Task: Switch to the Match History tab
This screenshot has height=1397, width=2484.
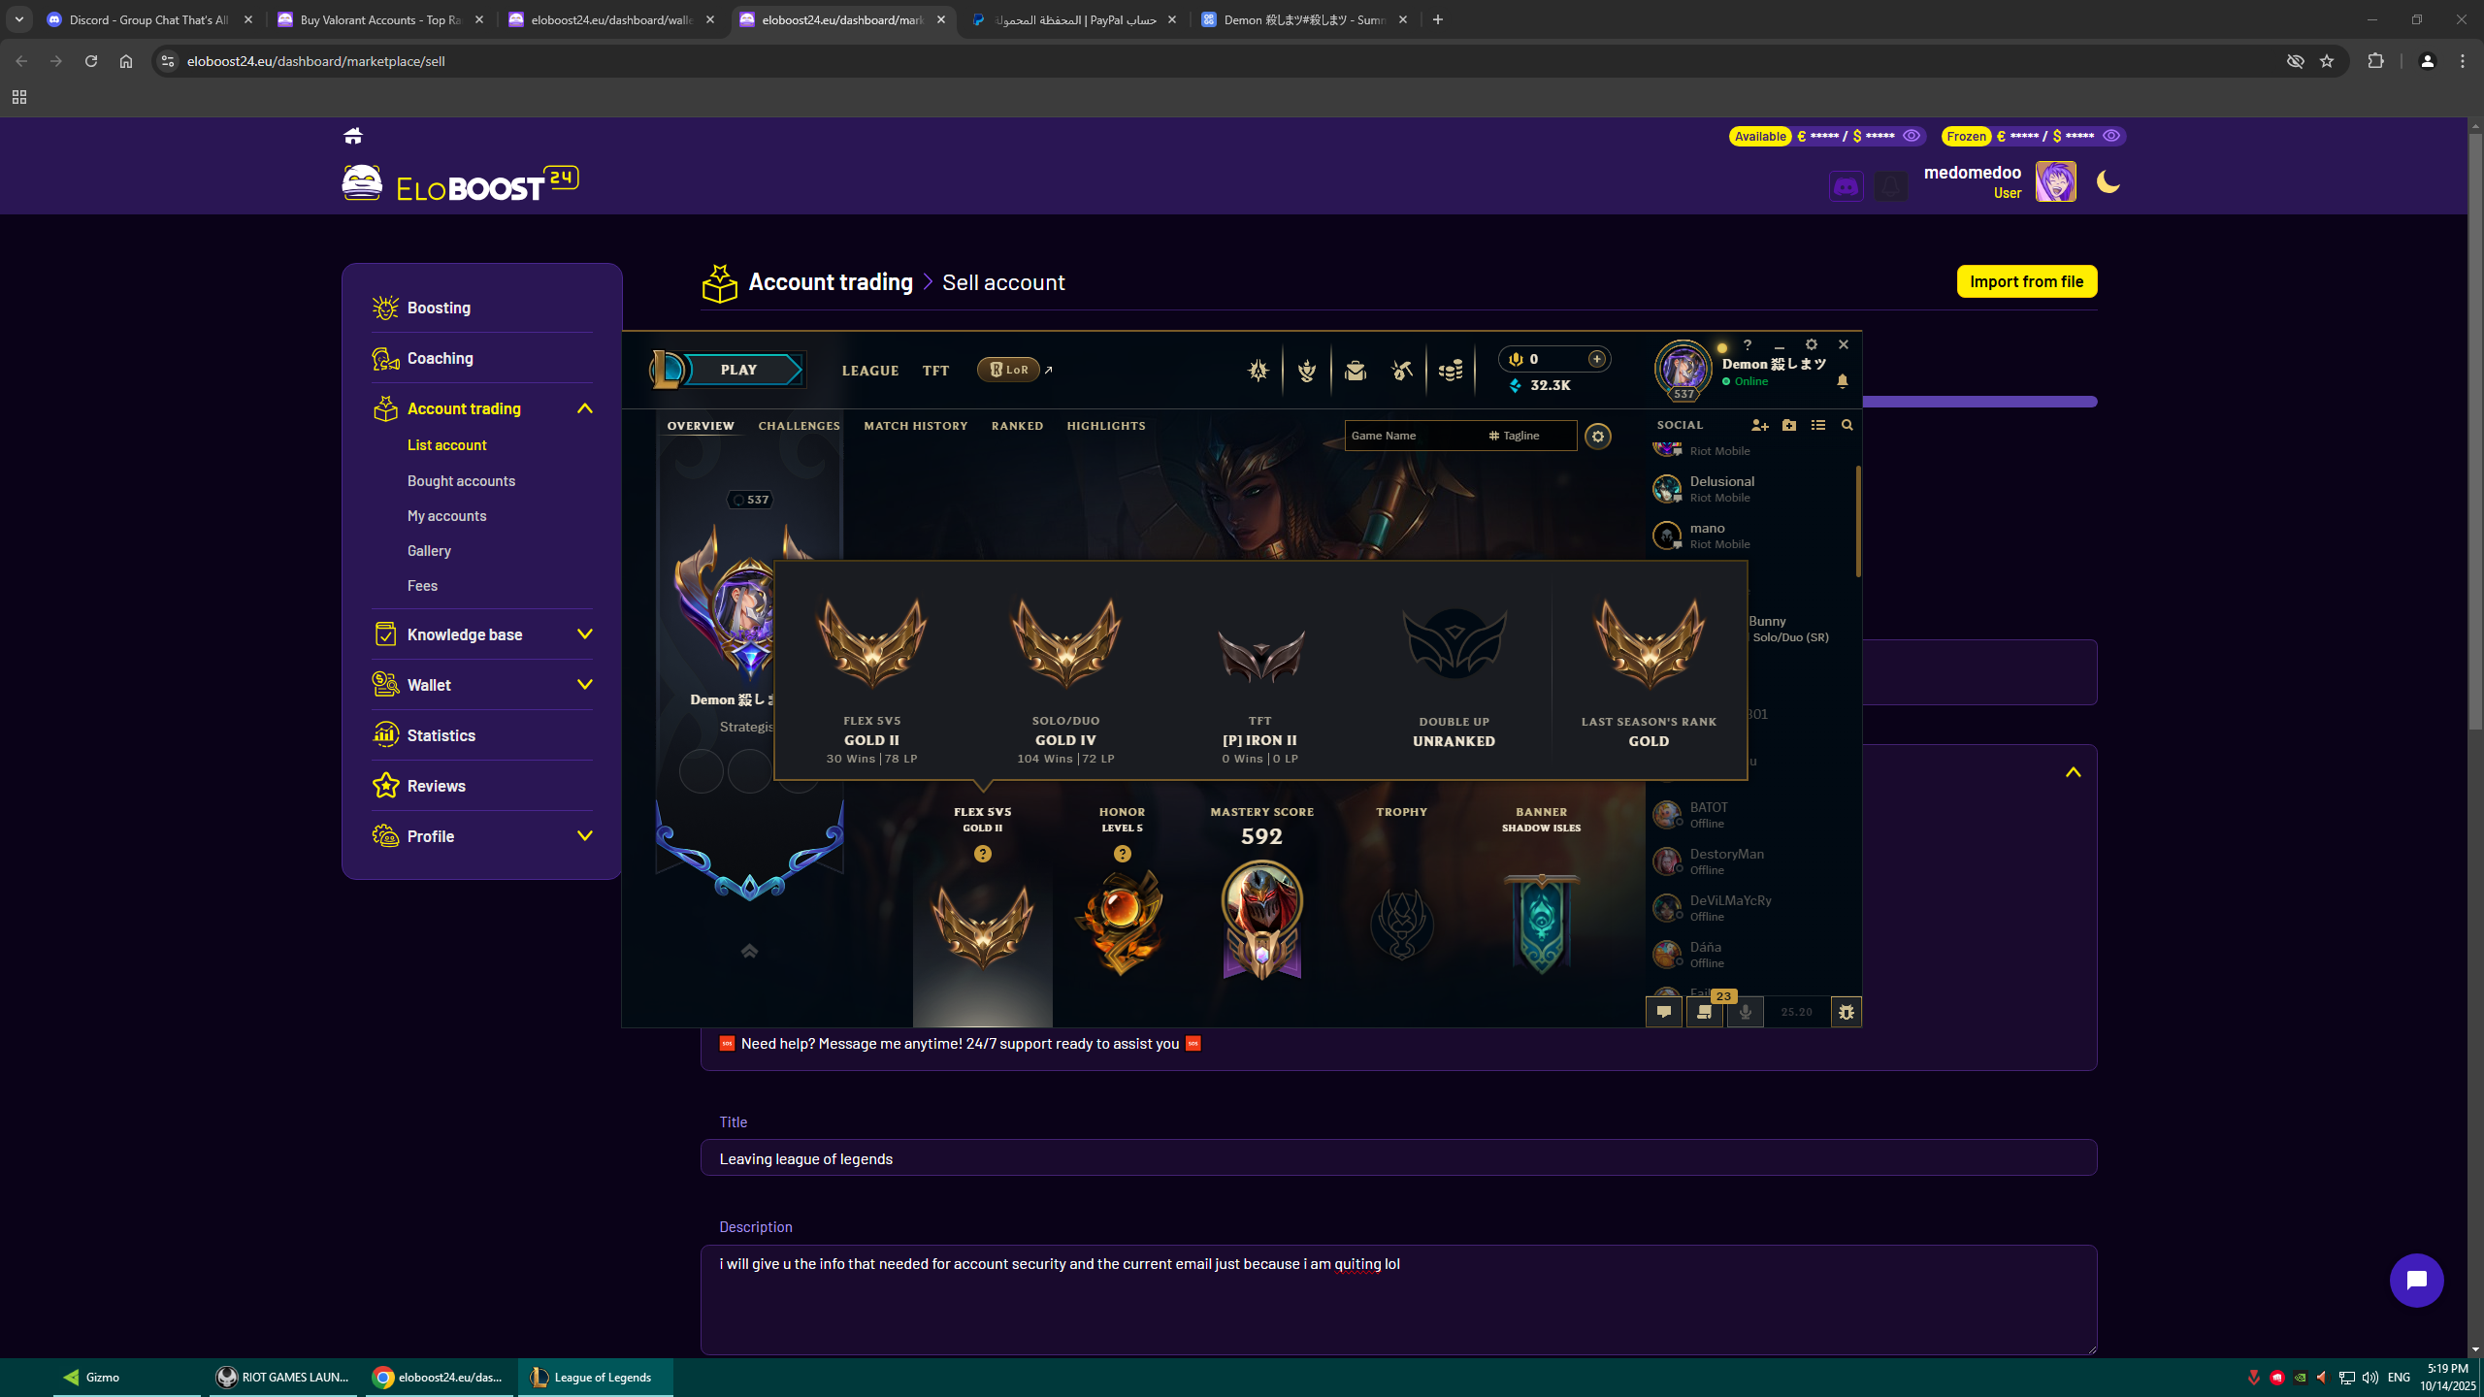Action: point(916,426)
